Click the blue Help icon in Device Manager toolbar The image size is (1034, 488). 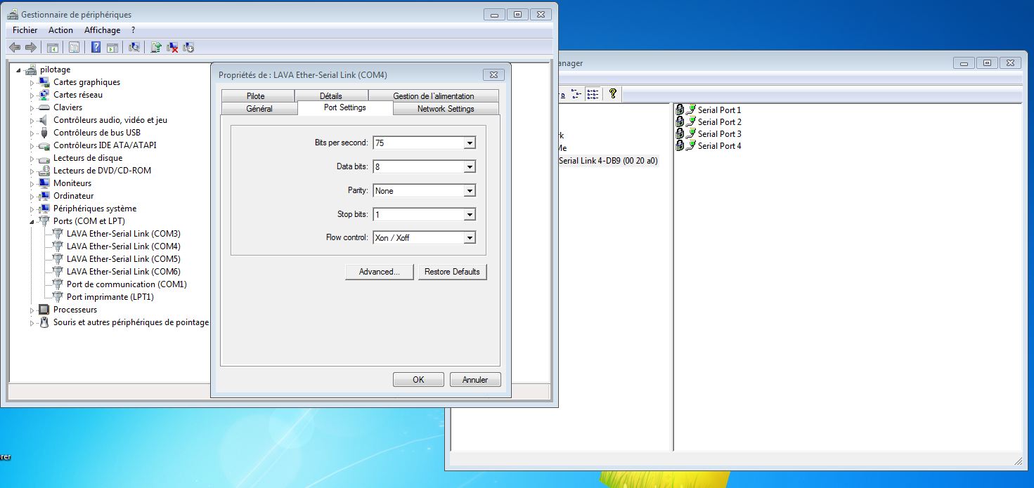(96, 48)
